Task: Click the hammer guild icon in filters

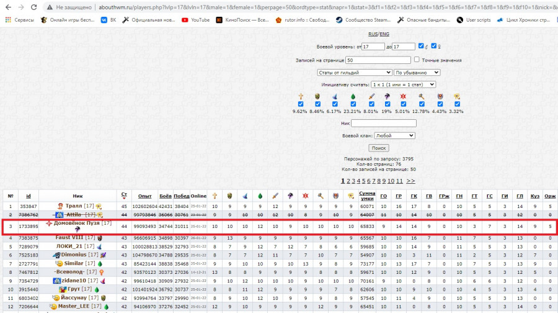Action: tap(422, 96)
